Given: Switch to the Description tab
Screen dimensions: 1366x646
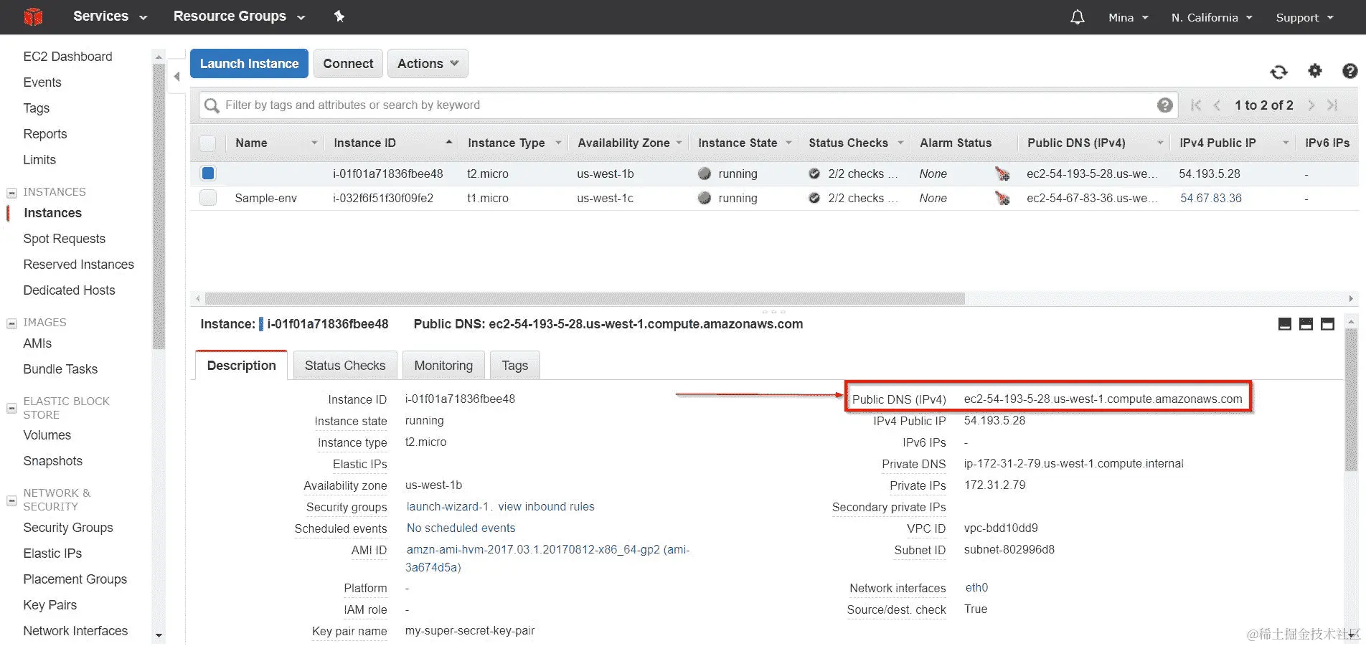Looking at the screenshot, I should click(x=241, y=366).
